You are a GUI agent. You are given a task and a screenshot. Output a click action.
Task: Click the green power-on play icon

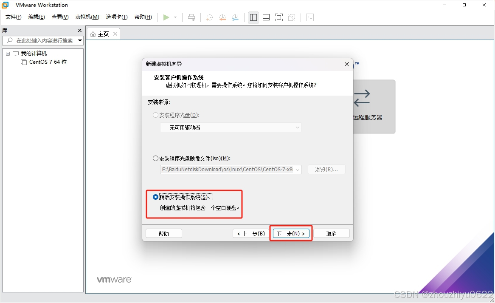click(166, 17)
